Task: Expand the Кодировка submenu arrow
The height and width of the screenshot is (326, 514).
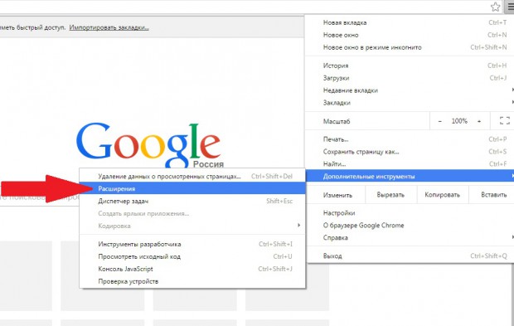Action: pos(298,226)
